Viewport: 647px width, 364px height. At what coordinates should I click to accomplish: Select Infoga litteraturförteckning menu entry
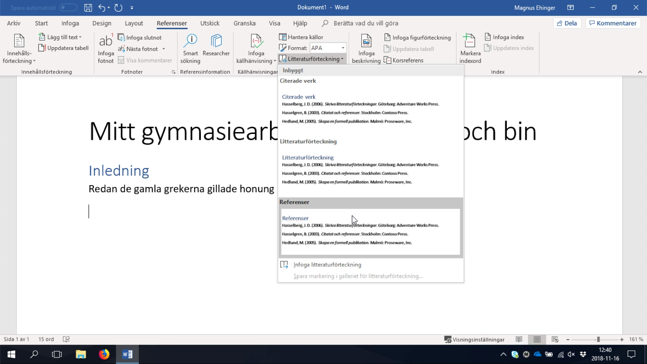coord(327,265)
